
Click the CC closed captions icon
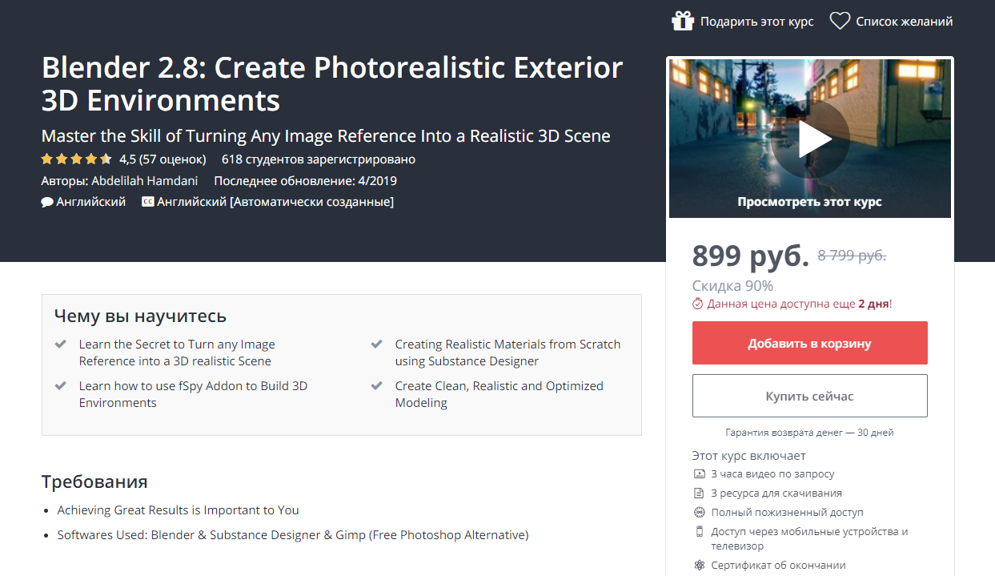coord(147,202)
